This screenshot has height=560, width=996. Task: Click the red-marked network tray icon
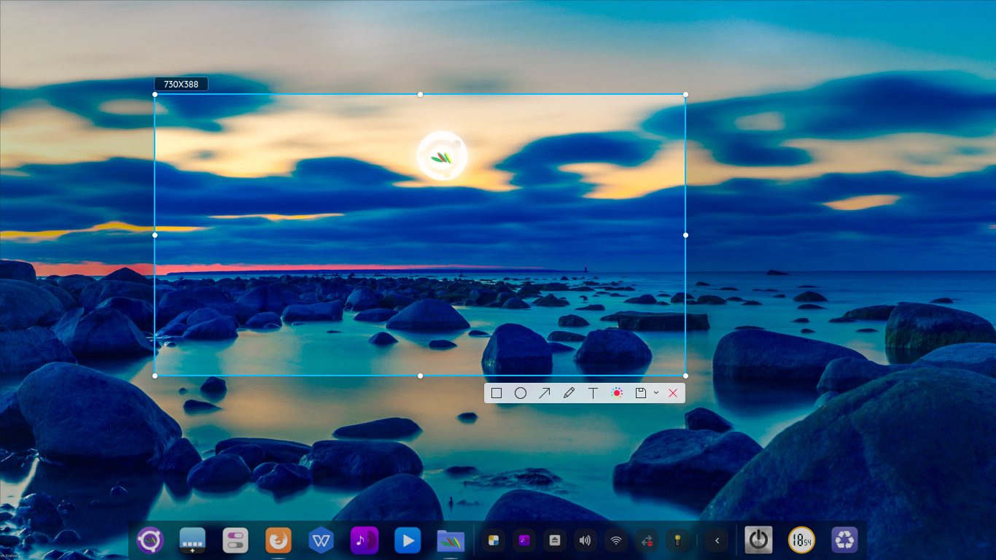pyautogui.click(x=647, y=540)
